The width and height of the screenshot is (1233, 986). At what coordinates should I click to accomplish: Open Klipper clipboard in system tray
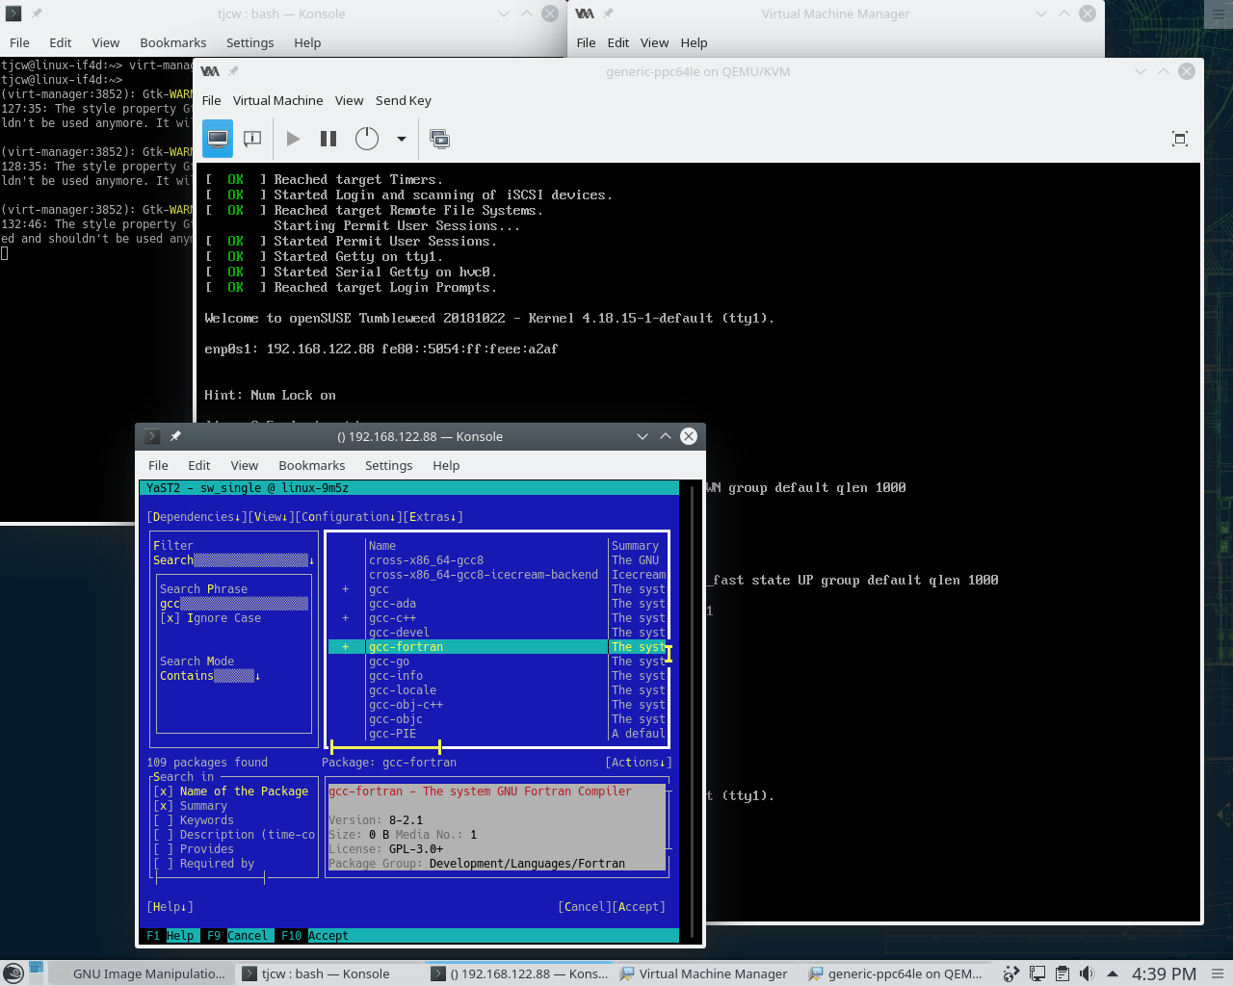coord(1062,973)
